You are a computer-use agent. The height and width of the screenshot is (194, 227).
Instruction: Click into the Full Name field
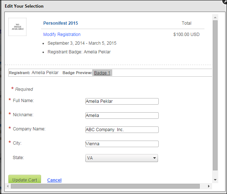(122, 101)
